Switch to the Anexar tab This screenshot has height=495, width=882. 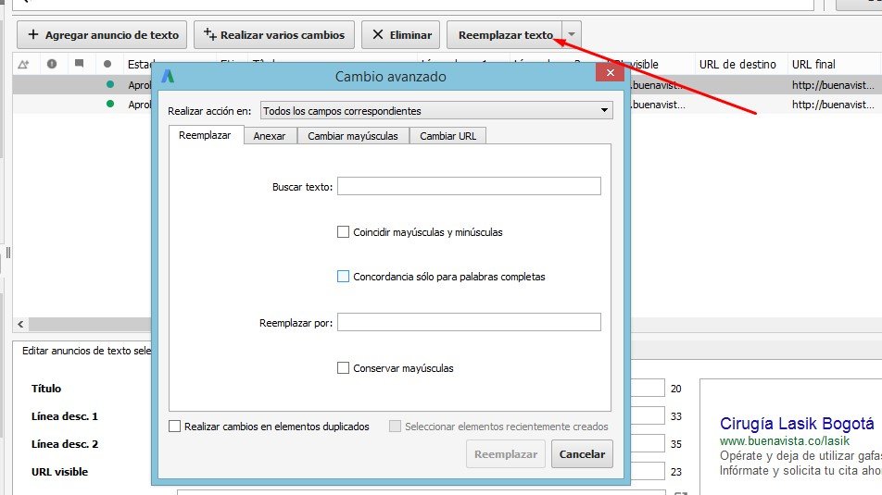[270, 136]
